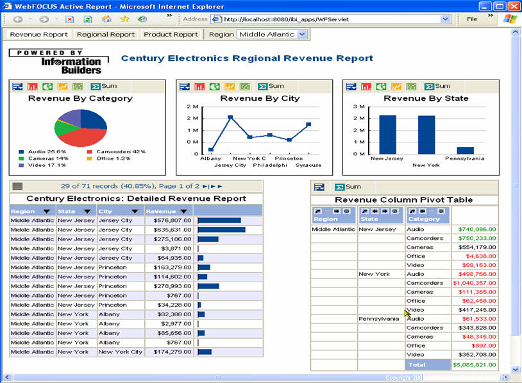Switch to the Product Report tab
This screenshot has height=383, width=522.
[x=171, y=35]
